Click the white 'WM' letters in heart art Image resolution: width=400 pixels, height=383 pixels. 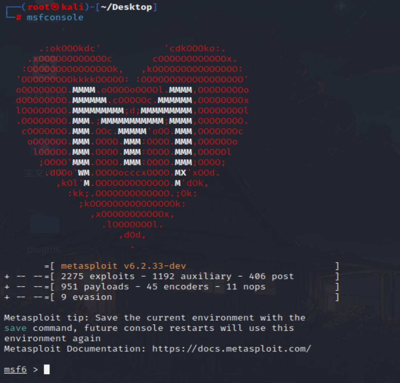point(84,173)
